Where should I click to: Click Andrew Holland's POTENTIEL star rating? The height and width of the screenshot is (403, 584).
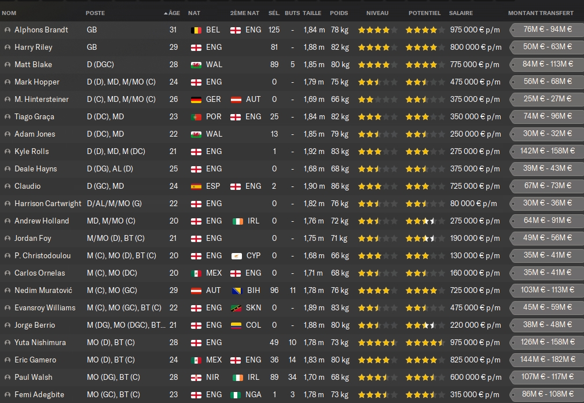425,221
